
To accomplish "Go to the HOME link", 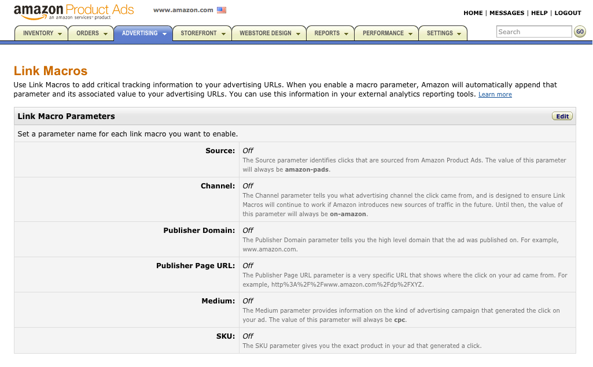I will point(473,13).
